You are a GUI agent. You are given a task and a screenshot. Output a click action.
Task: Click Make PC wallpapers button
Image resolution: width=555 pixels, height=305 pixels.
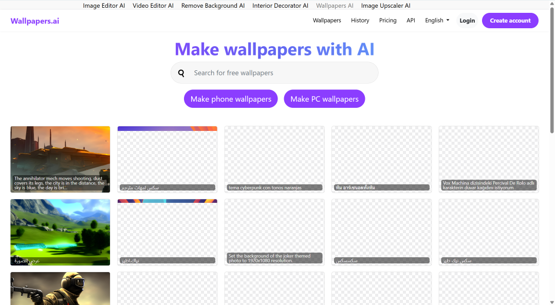(324, 99)
